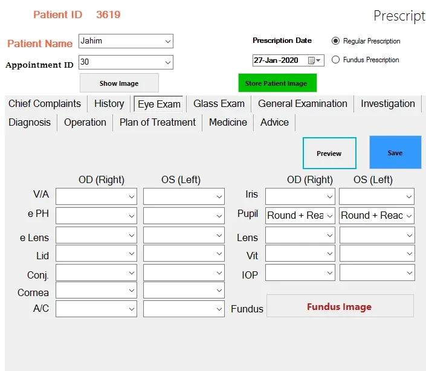Switch to the Glass Exam tab

click(x=219, y=103)
